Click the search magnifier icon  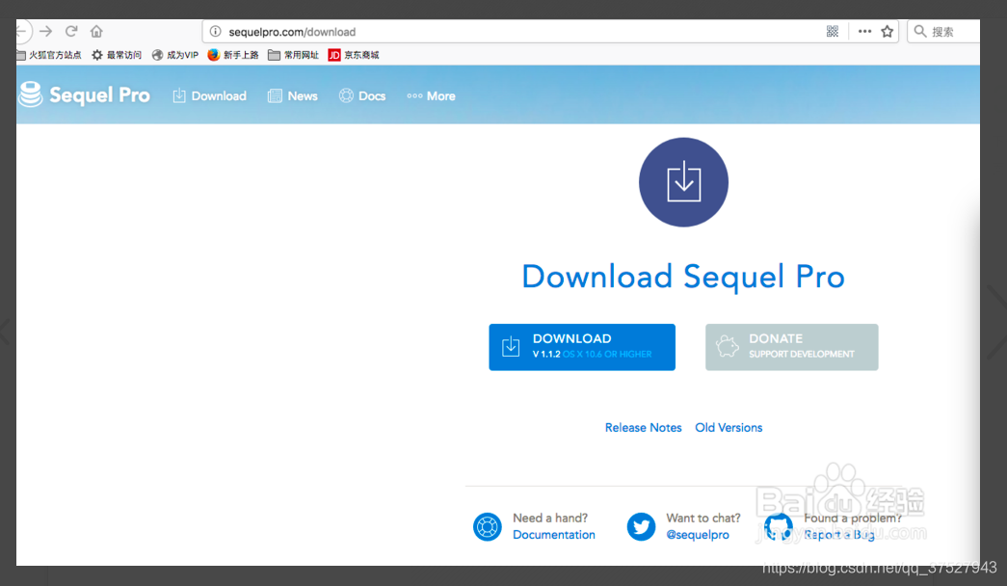(x=920, y=32)
